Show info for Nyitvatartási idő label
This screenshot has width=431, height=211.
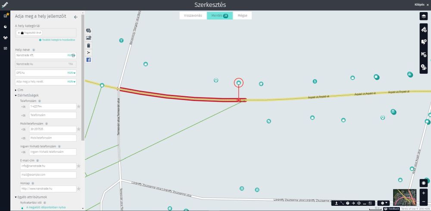click(44, 203)
